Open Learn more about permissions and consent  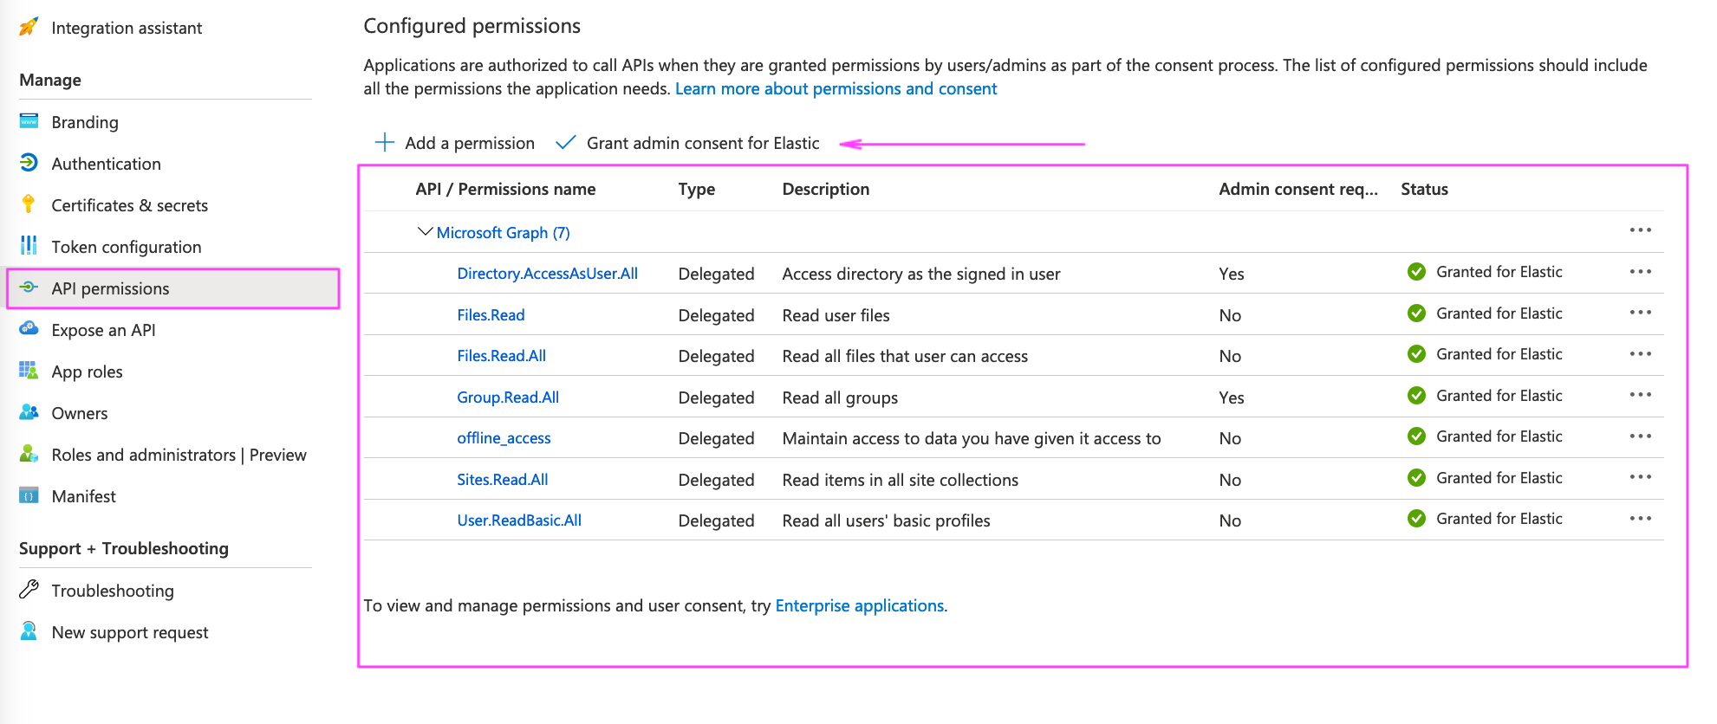coord(836,88)
